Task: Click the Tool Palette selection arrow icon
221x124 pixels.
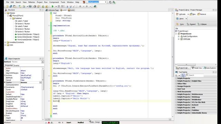Action: (x=183, y=75)
